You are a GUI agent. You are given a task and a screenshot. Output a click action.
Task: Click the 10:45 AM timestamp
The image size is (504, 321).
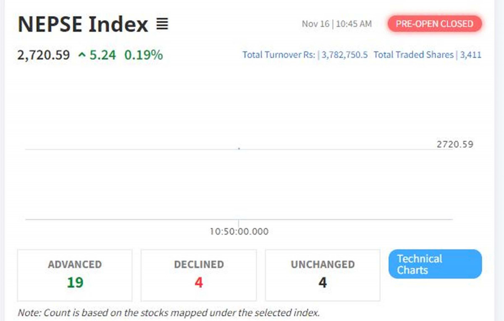tap(354, 24)
